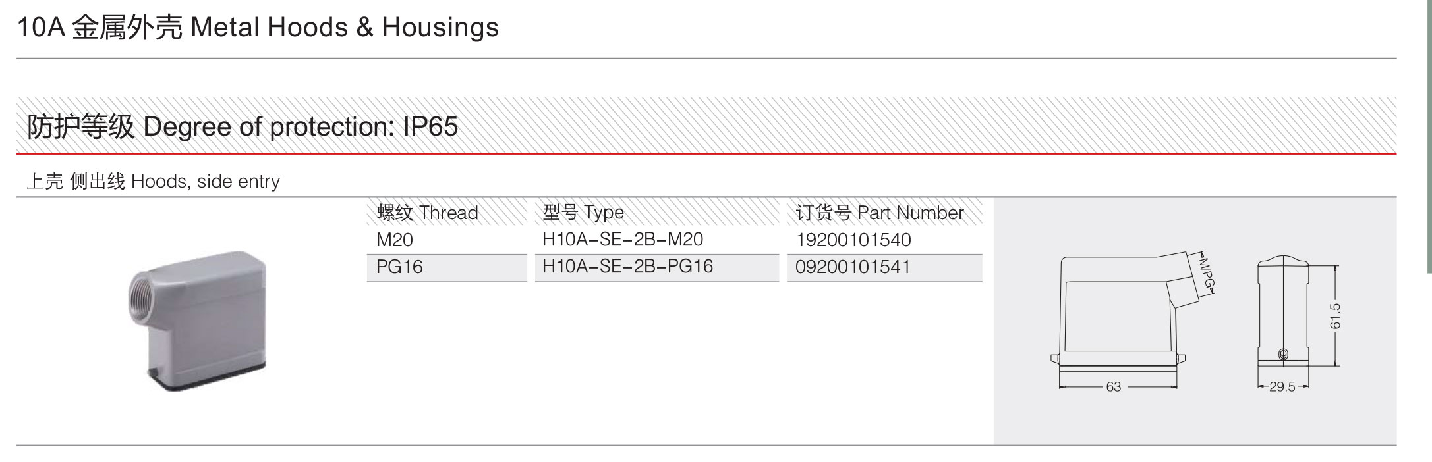Screen dimensions: 1432x462
Task: Click the gray hood product photo
Action: (196, 321)
